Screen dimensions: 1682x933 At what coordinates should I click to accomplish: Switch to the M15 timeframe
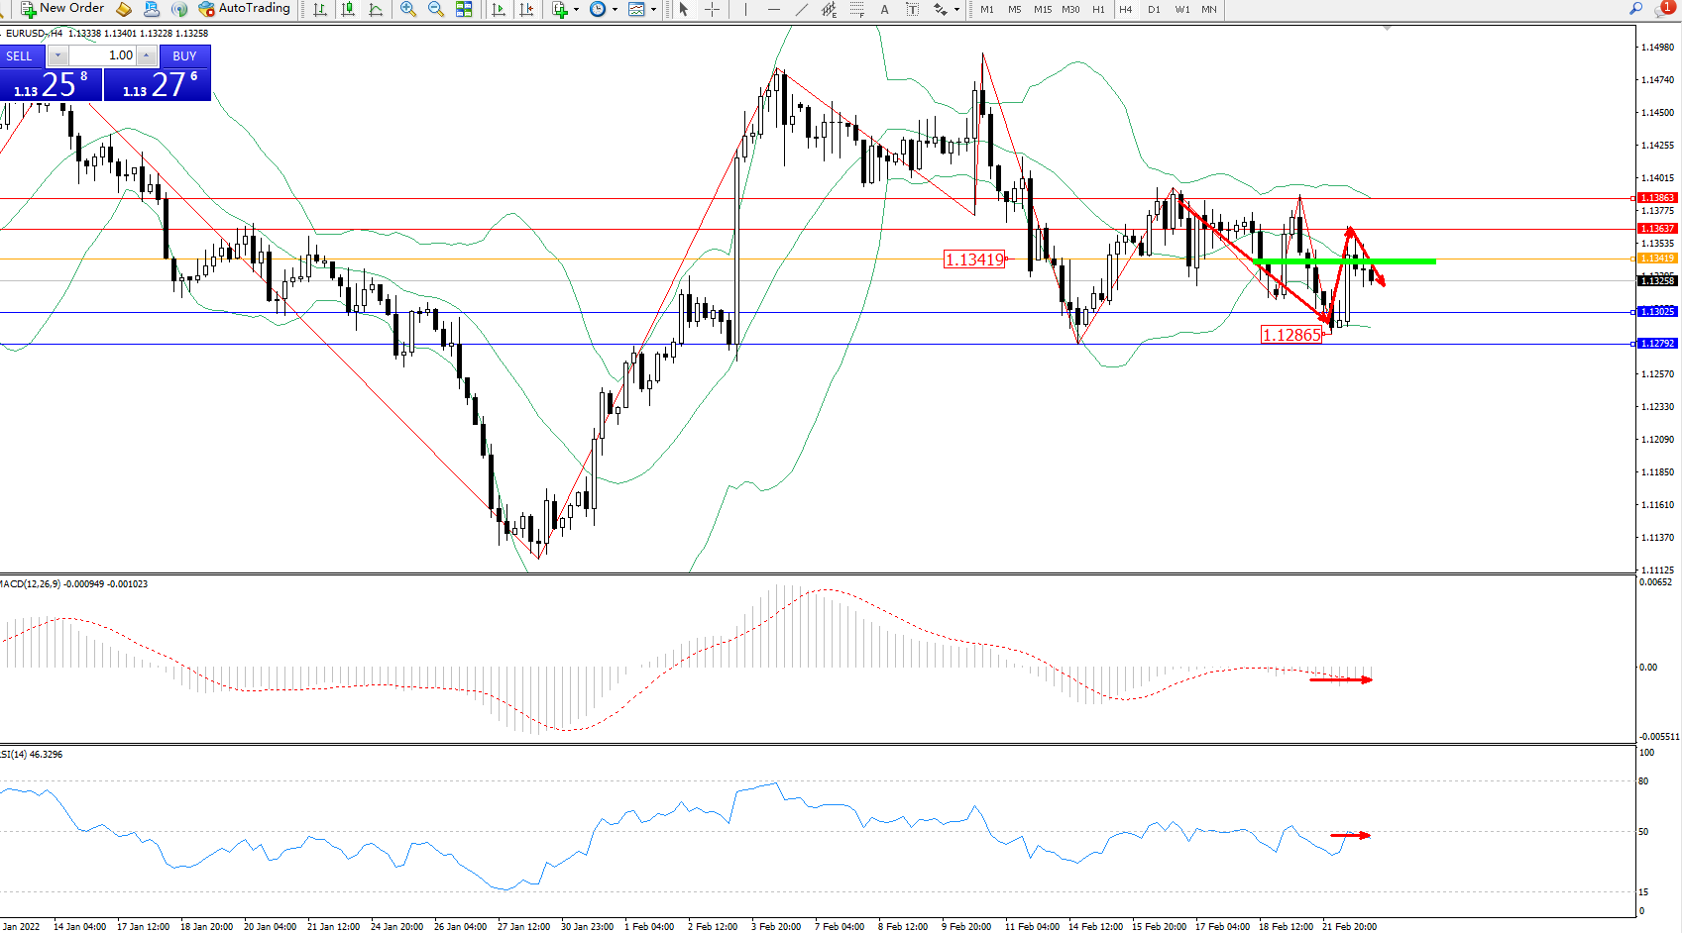[1043, 9]
